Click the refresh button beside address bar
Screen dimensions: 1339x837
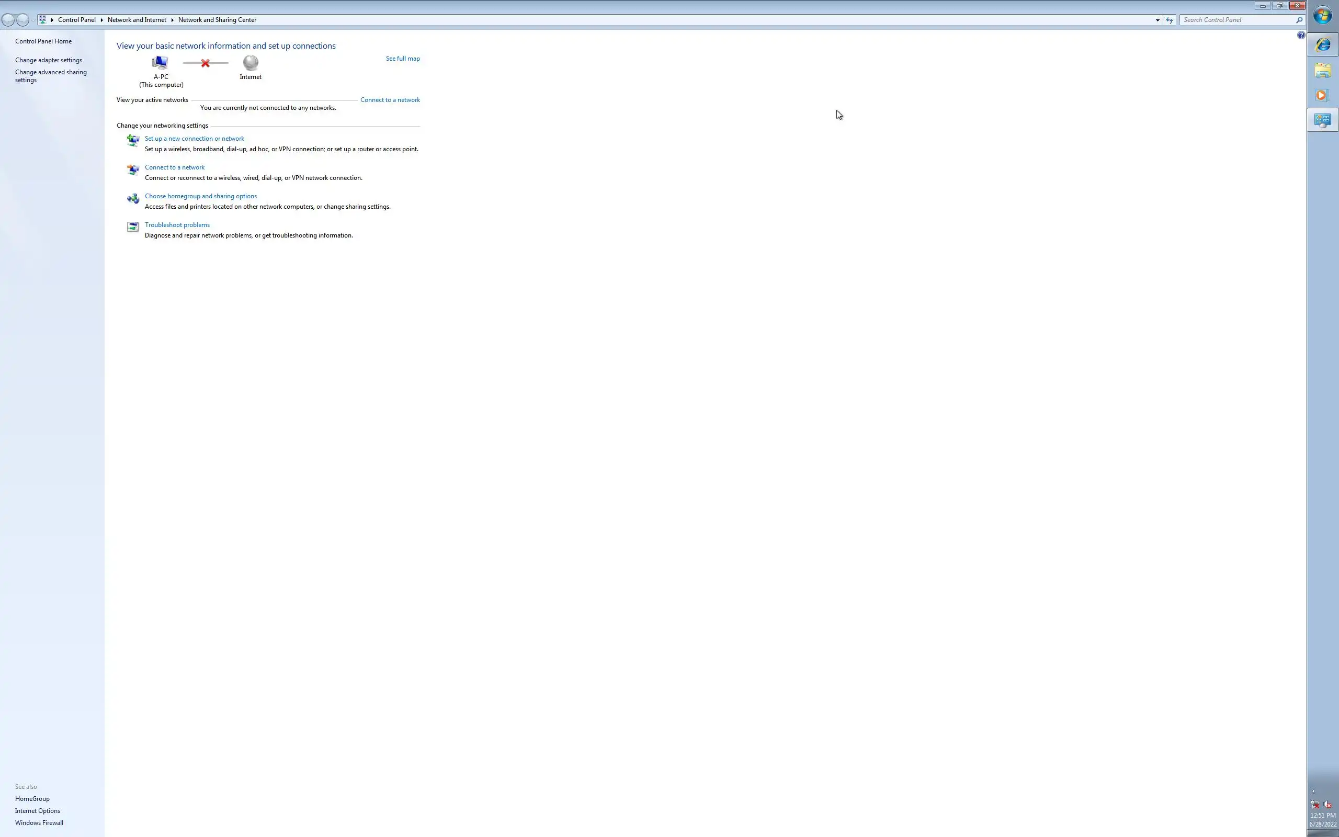coord(1169,20)
